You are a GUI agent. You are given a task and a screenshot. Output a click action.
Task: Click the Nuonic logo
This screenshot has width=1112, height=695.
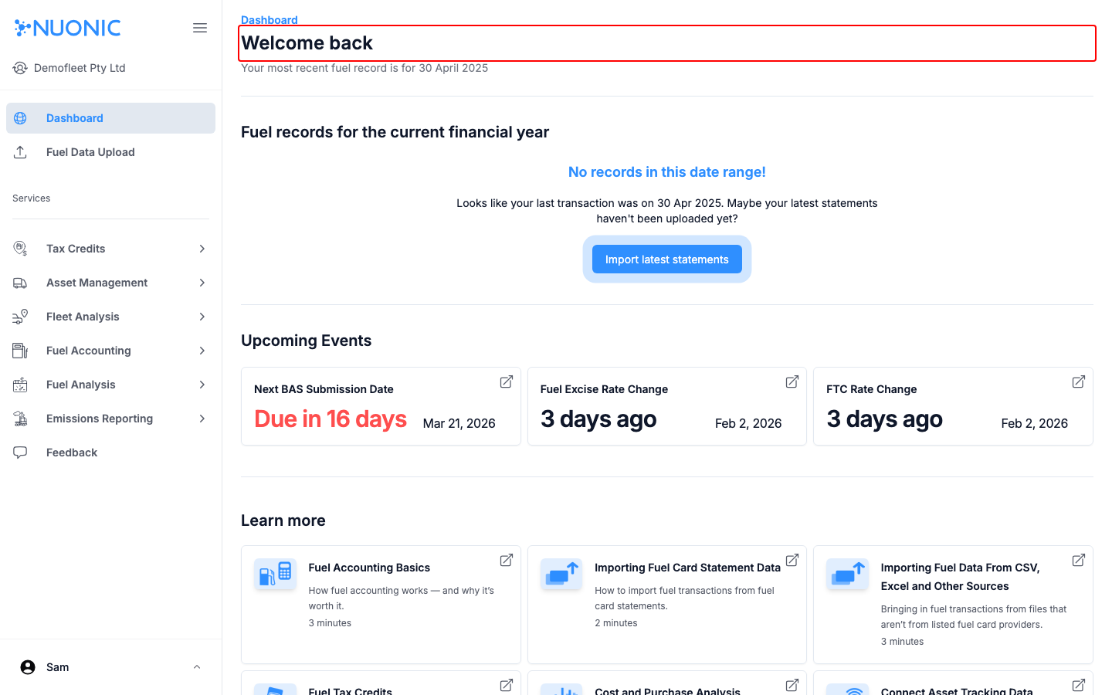coord(68,28)
